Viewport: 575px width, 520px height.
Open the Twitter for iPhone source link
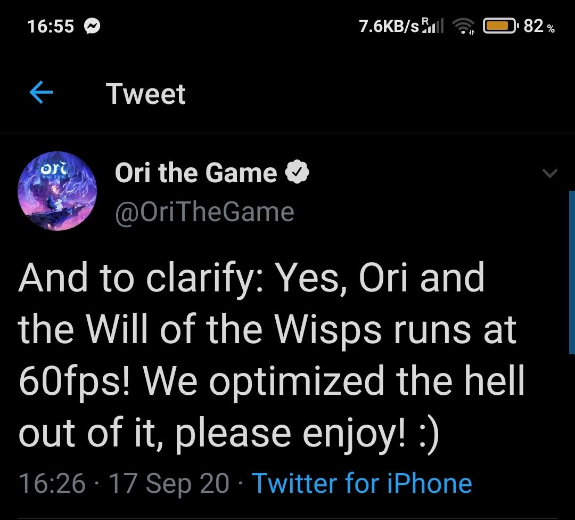coord(362,483)
